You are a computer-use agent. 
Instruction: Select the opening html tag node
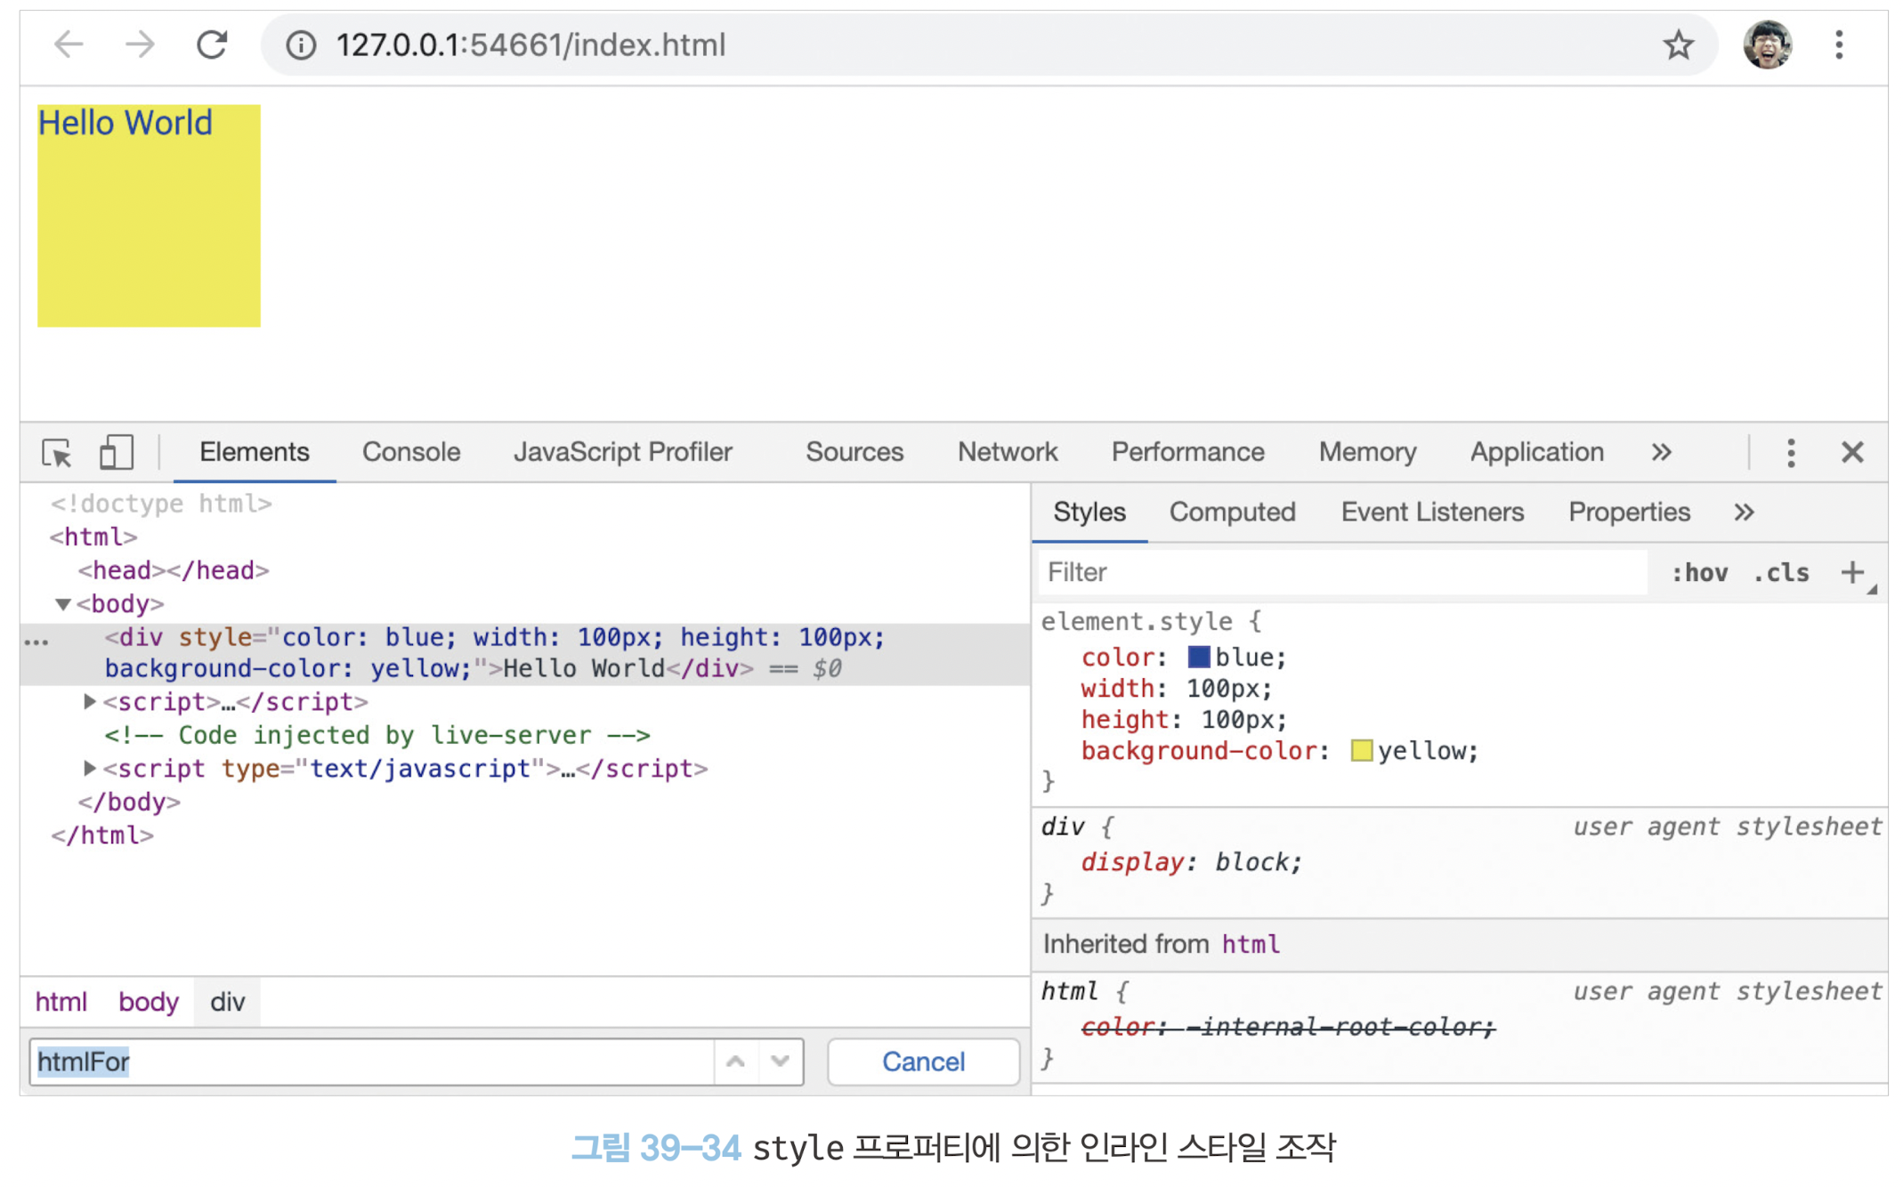click(x=93, y=537)
